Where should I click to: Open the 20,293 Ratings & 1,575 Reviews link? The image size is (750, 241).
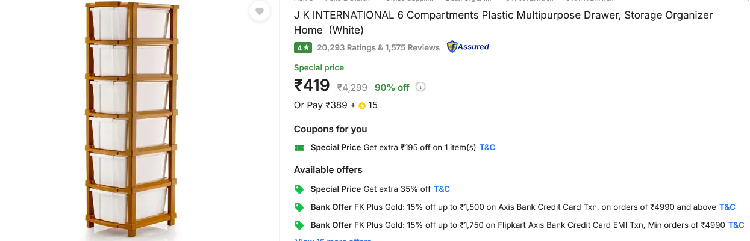(x=378, y=47)
